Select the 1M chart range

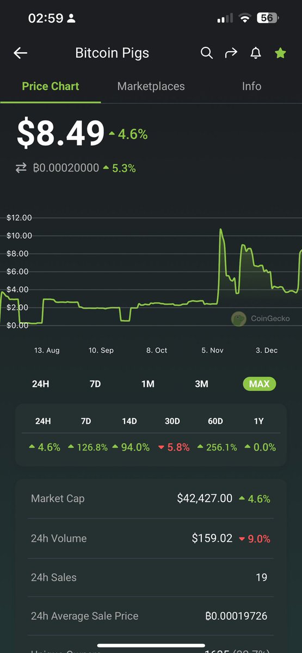[148, 384]
